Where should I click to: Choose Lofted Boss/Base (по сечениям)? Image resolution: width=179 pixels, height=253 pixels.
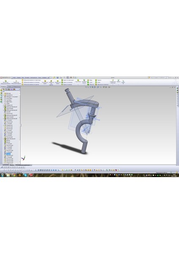point(30,82)
